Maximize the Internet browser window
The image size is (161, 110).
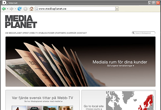154,3
